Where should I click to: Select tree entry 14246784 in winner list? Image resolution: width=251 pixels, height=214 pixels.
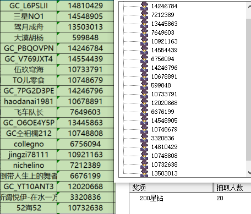(164, 6)
